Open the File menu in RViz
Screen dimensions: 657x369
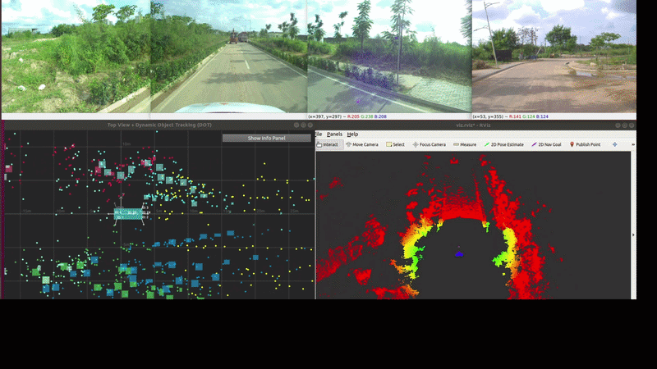319,134
